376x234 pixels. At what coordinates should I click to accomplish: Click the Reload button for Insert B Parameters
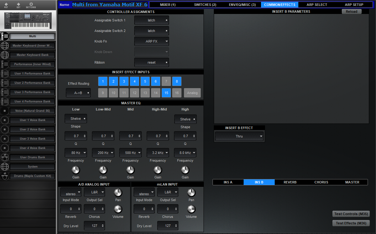click(x=351, y=11)
